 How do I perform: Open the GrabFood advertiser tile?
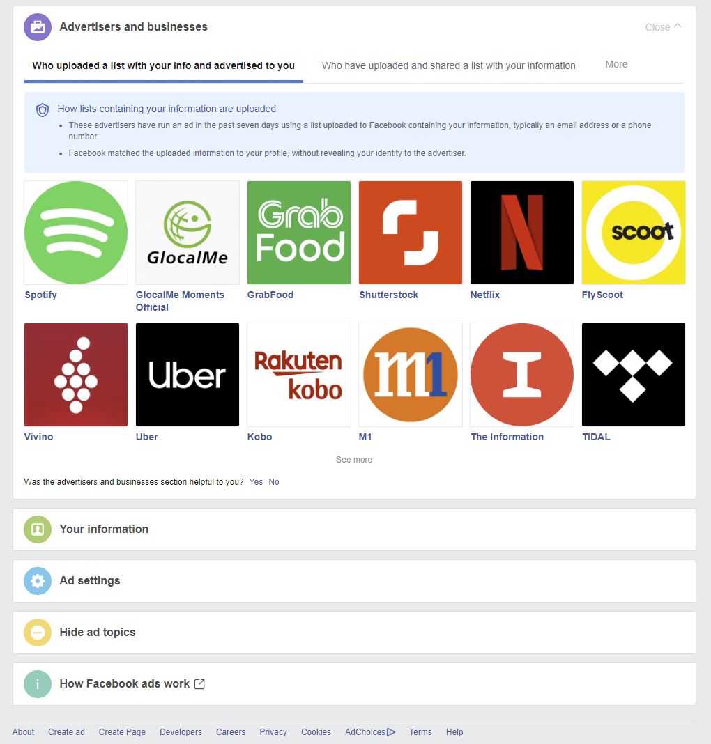tap(299, 233)
